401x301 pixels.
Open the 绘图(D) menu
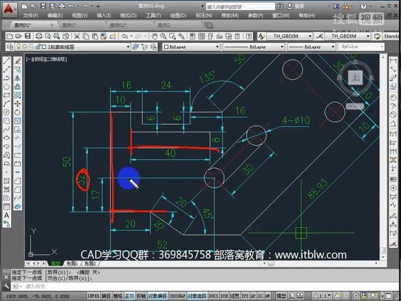178,16
